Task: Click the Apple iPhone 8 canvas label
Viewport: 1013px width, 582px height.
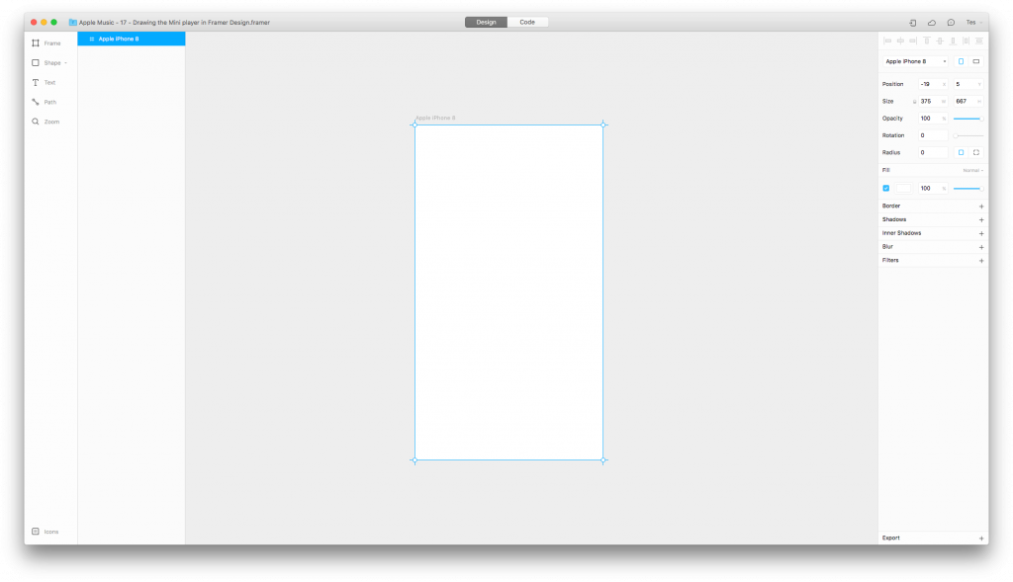Action: tap(435, 118)
